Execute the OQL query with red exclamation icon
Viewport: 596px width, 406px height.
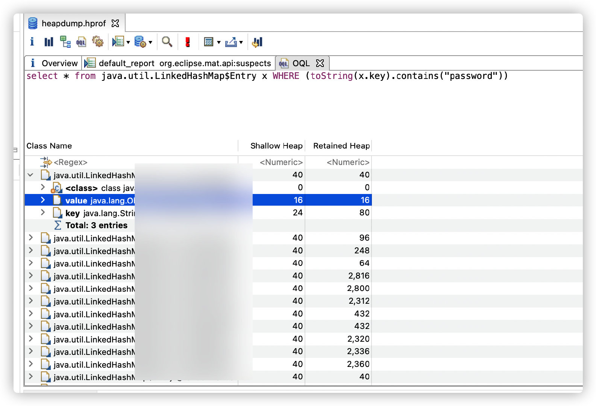pos(188,42)
